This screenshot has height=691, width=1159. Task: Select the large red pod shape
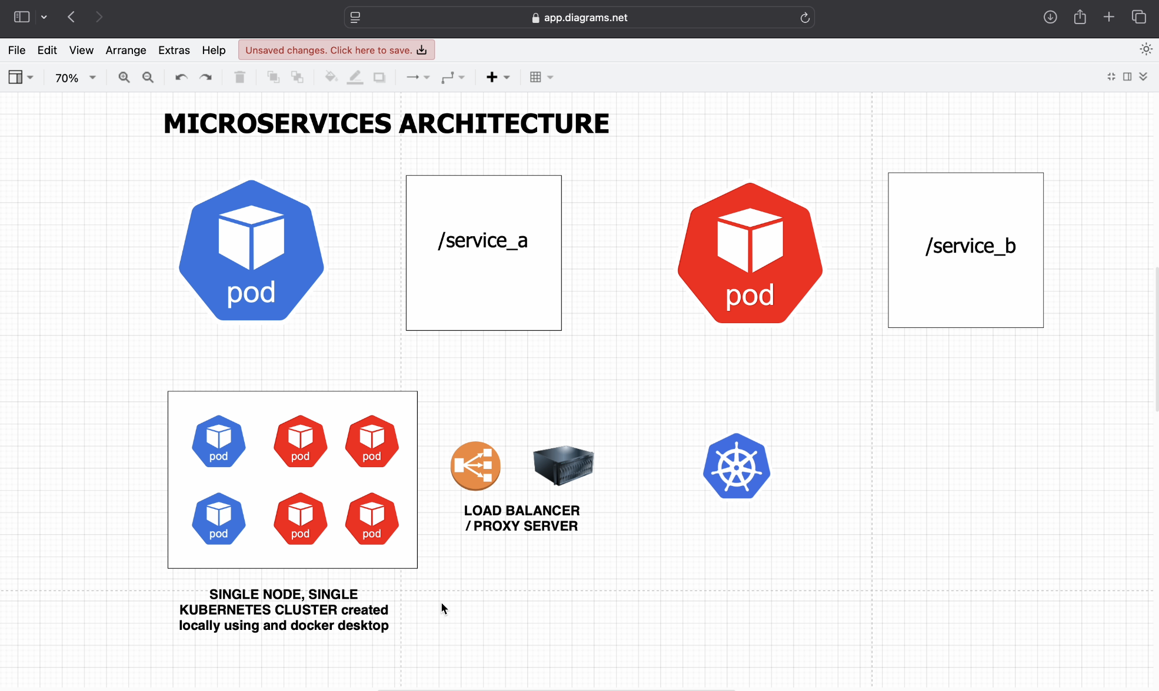[x=750, y=253]
